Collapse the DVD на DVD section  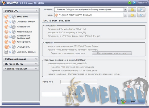pos(21,11)
